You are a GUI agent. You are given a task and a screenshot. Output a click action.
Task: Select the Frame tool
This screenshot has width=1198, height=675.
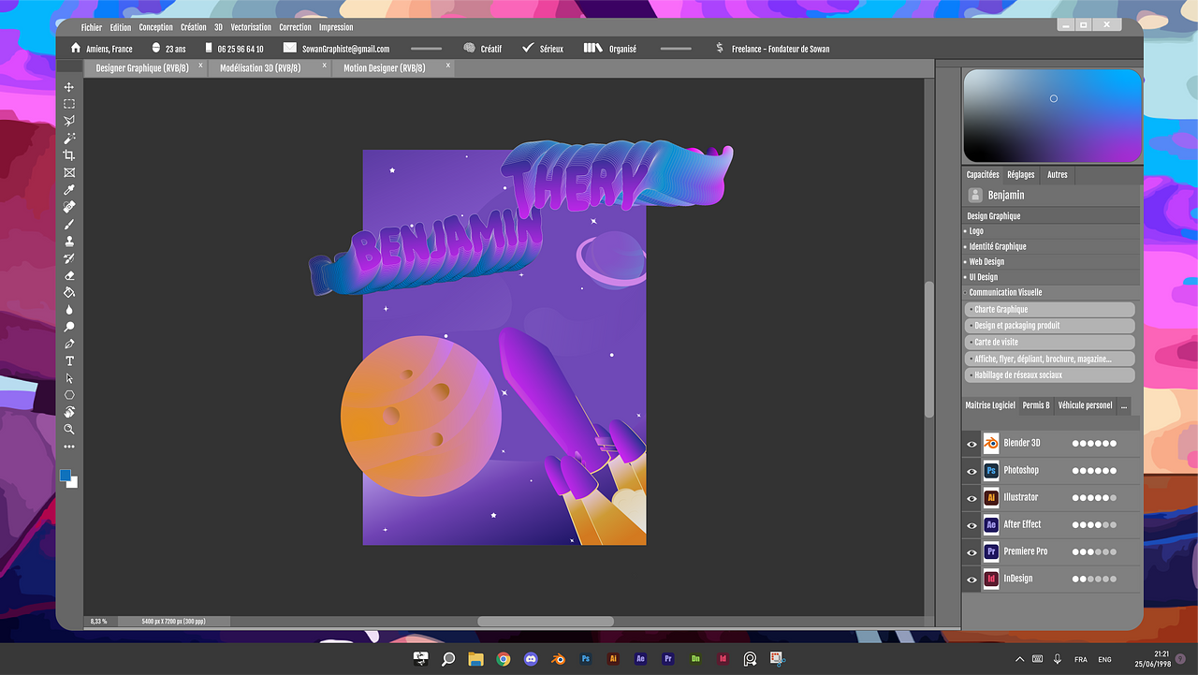pyautogui.click(x=69, y=172)
